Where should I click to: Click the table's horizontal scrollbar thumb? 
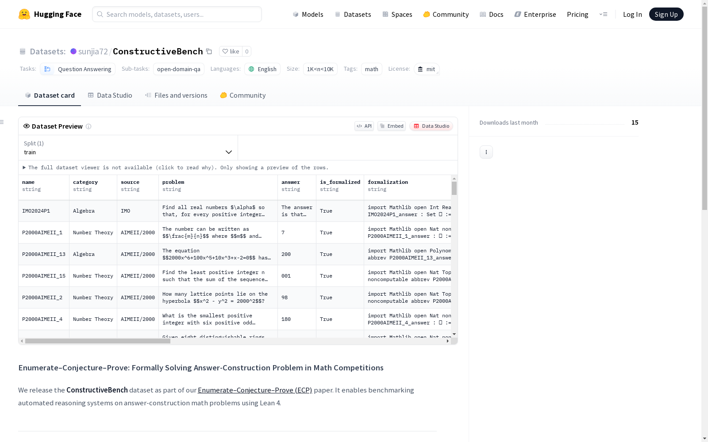click(98, 341)
